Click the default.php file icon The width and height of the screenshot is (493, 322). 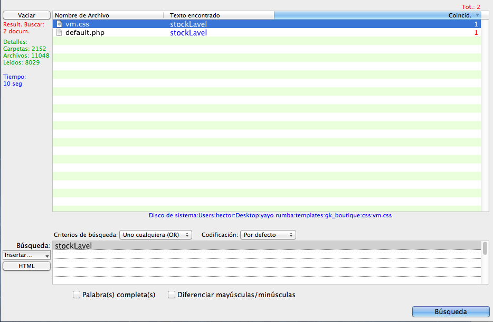point(59,32)
